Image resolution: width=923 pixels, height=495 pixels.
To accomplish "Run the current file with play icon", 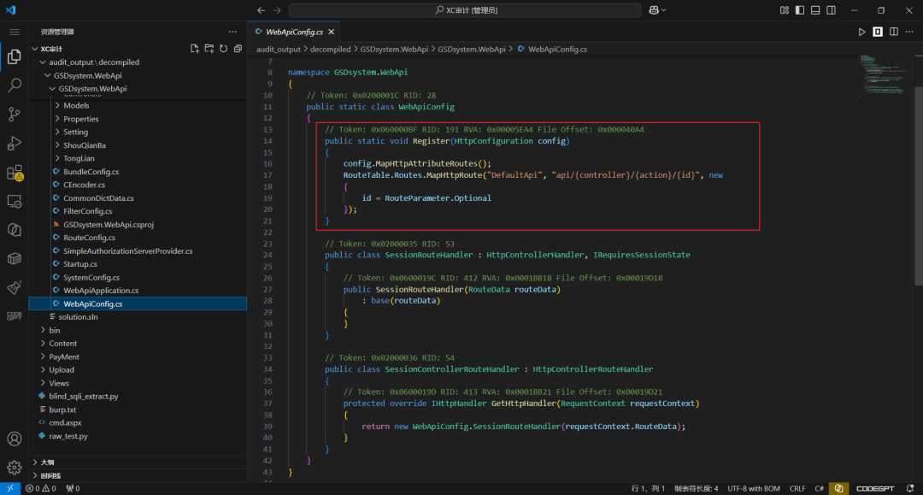I will (861, 32).
